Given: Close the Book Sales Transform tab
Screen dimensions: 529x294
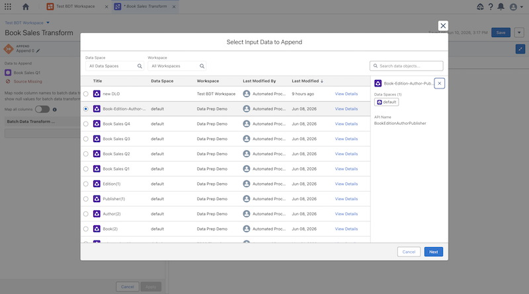Looking at the screenshot, I should (174, 7).
